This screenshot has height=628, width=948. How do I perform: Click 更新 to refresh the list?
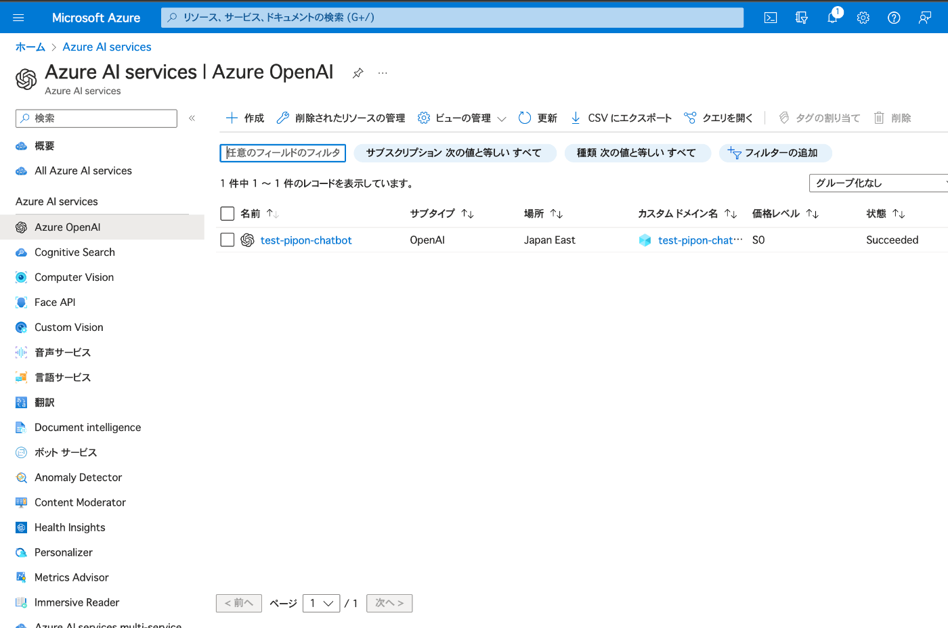[538, 118]
